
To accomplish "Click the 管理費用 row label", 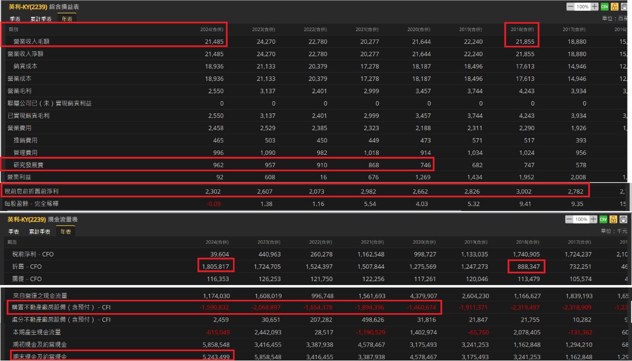I will click(26, 153).
